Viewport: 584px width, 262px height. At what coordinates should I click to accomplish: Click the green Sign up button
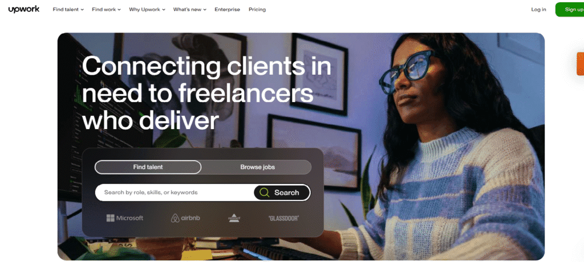[570, 10]
